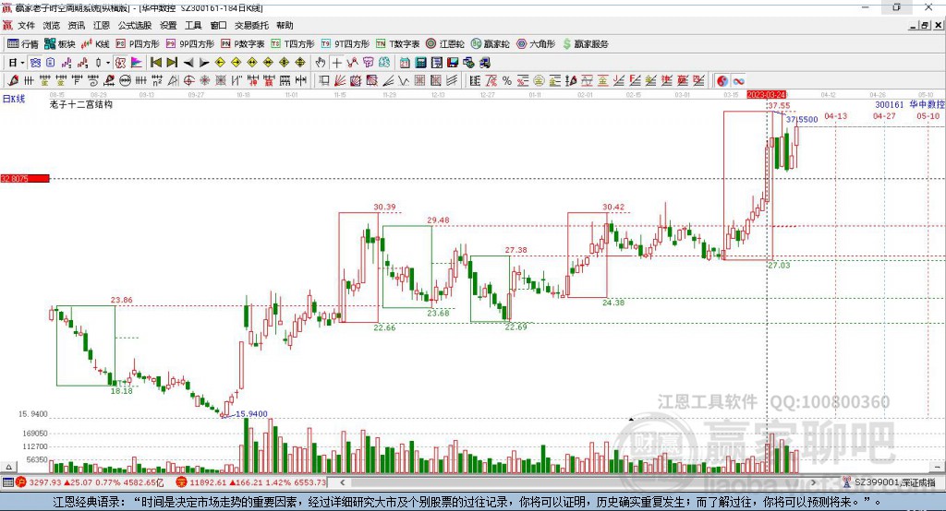Open the calendar icon in toolbar
Screen dimensions: 946x511
405,63
